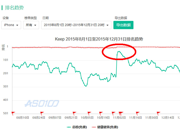Click the red flag near 09月21日
This screenshot has width=180, height=131.
point(74,113)
